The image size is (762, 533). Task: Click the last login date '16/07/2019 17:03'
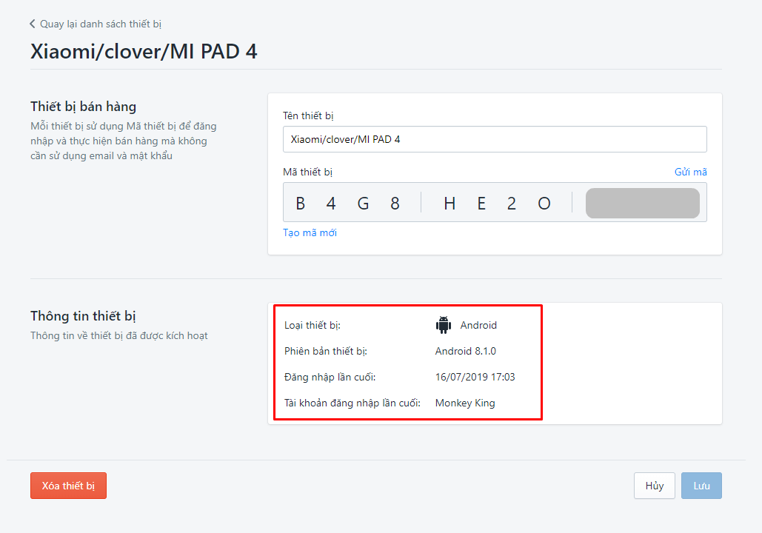click(475, 377)
